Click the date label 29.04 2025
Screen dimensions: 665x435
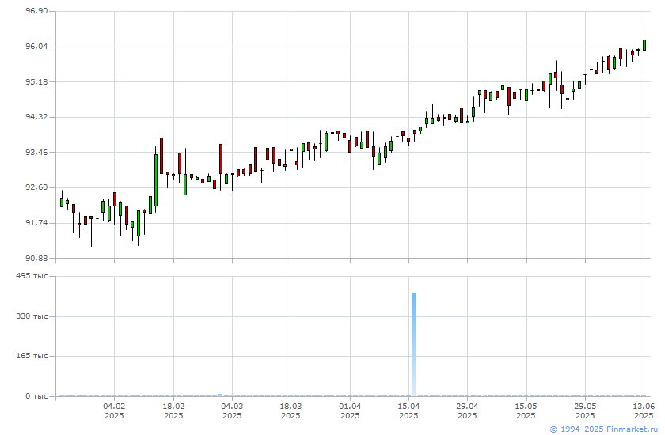click(x=467, y=410)
